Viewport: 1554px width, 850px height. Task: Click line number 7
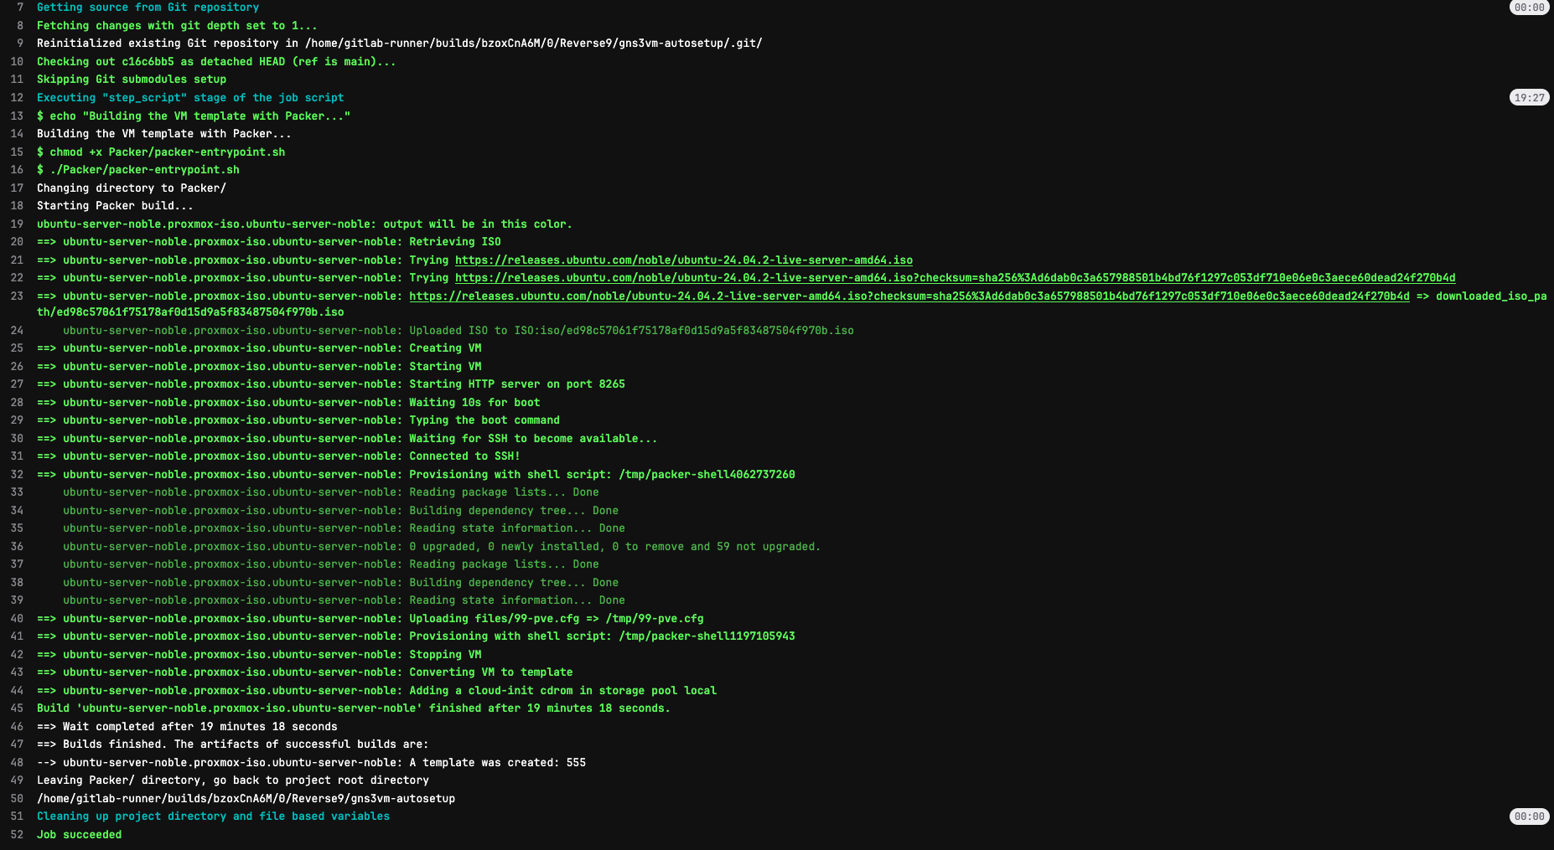click(20, 8)
